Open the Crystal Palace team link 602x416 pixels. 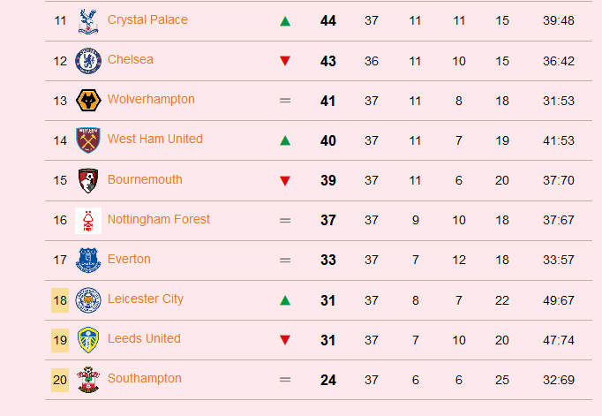pyautogui.click(x=147, y=19)
